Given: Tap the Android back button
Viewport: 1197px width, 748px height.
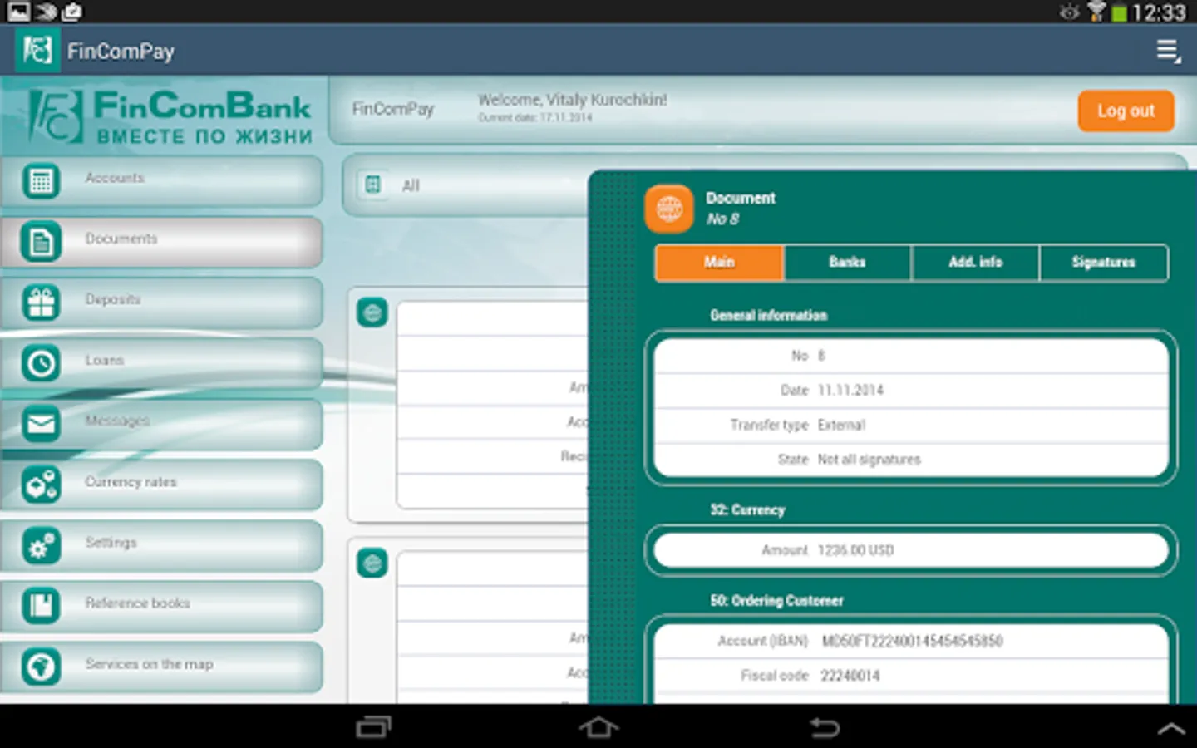Looking at the screenshot, I should pos(825,727).
